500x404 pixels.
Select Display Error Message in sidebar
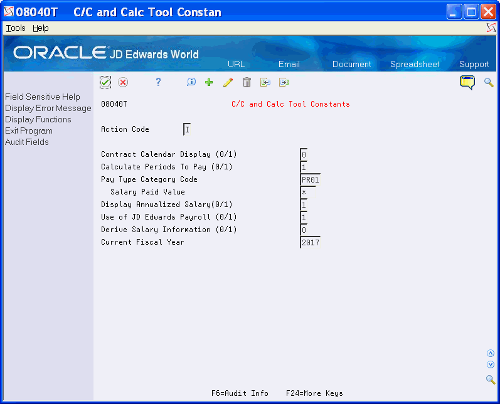click(48, 109)
